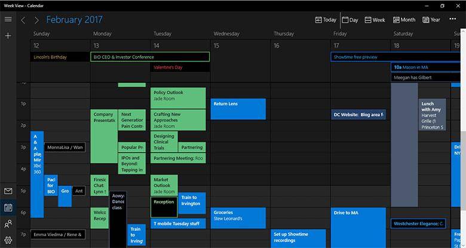This screenshot has height=248, width=466.
Task: Open T mobile Tuesday stuff event
Action: click(x=178, y=224)
